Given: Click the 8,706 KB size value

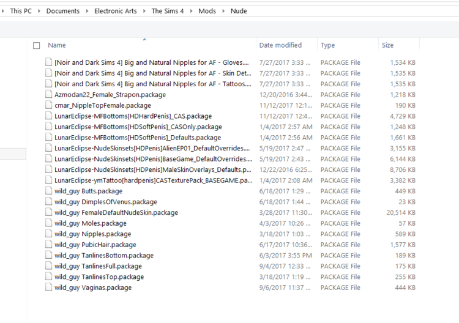Looking at the screenshot, I should tap(403, 169).
